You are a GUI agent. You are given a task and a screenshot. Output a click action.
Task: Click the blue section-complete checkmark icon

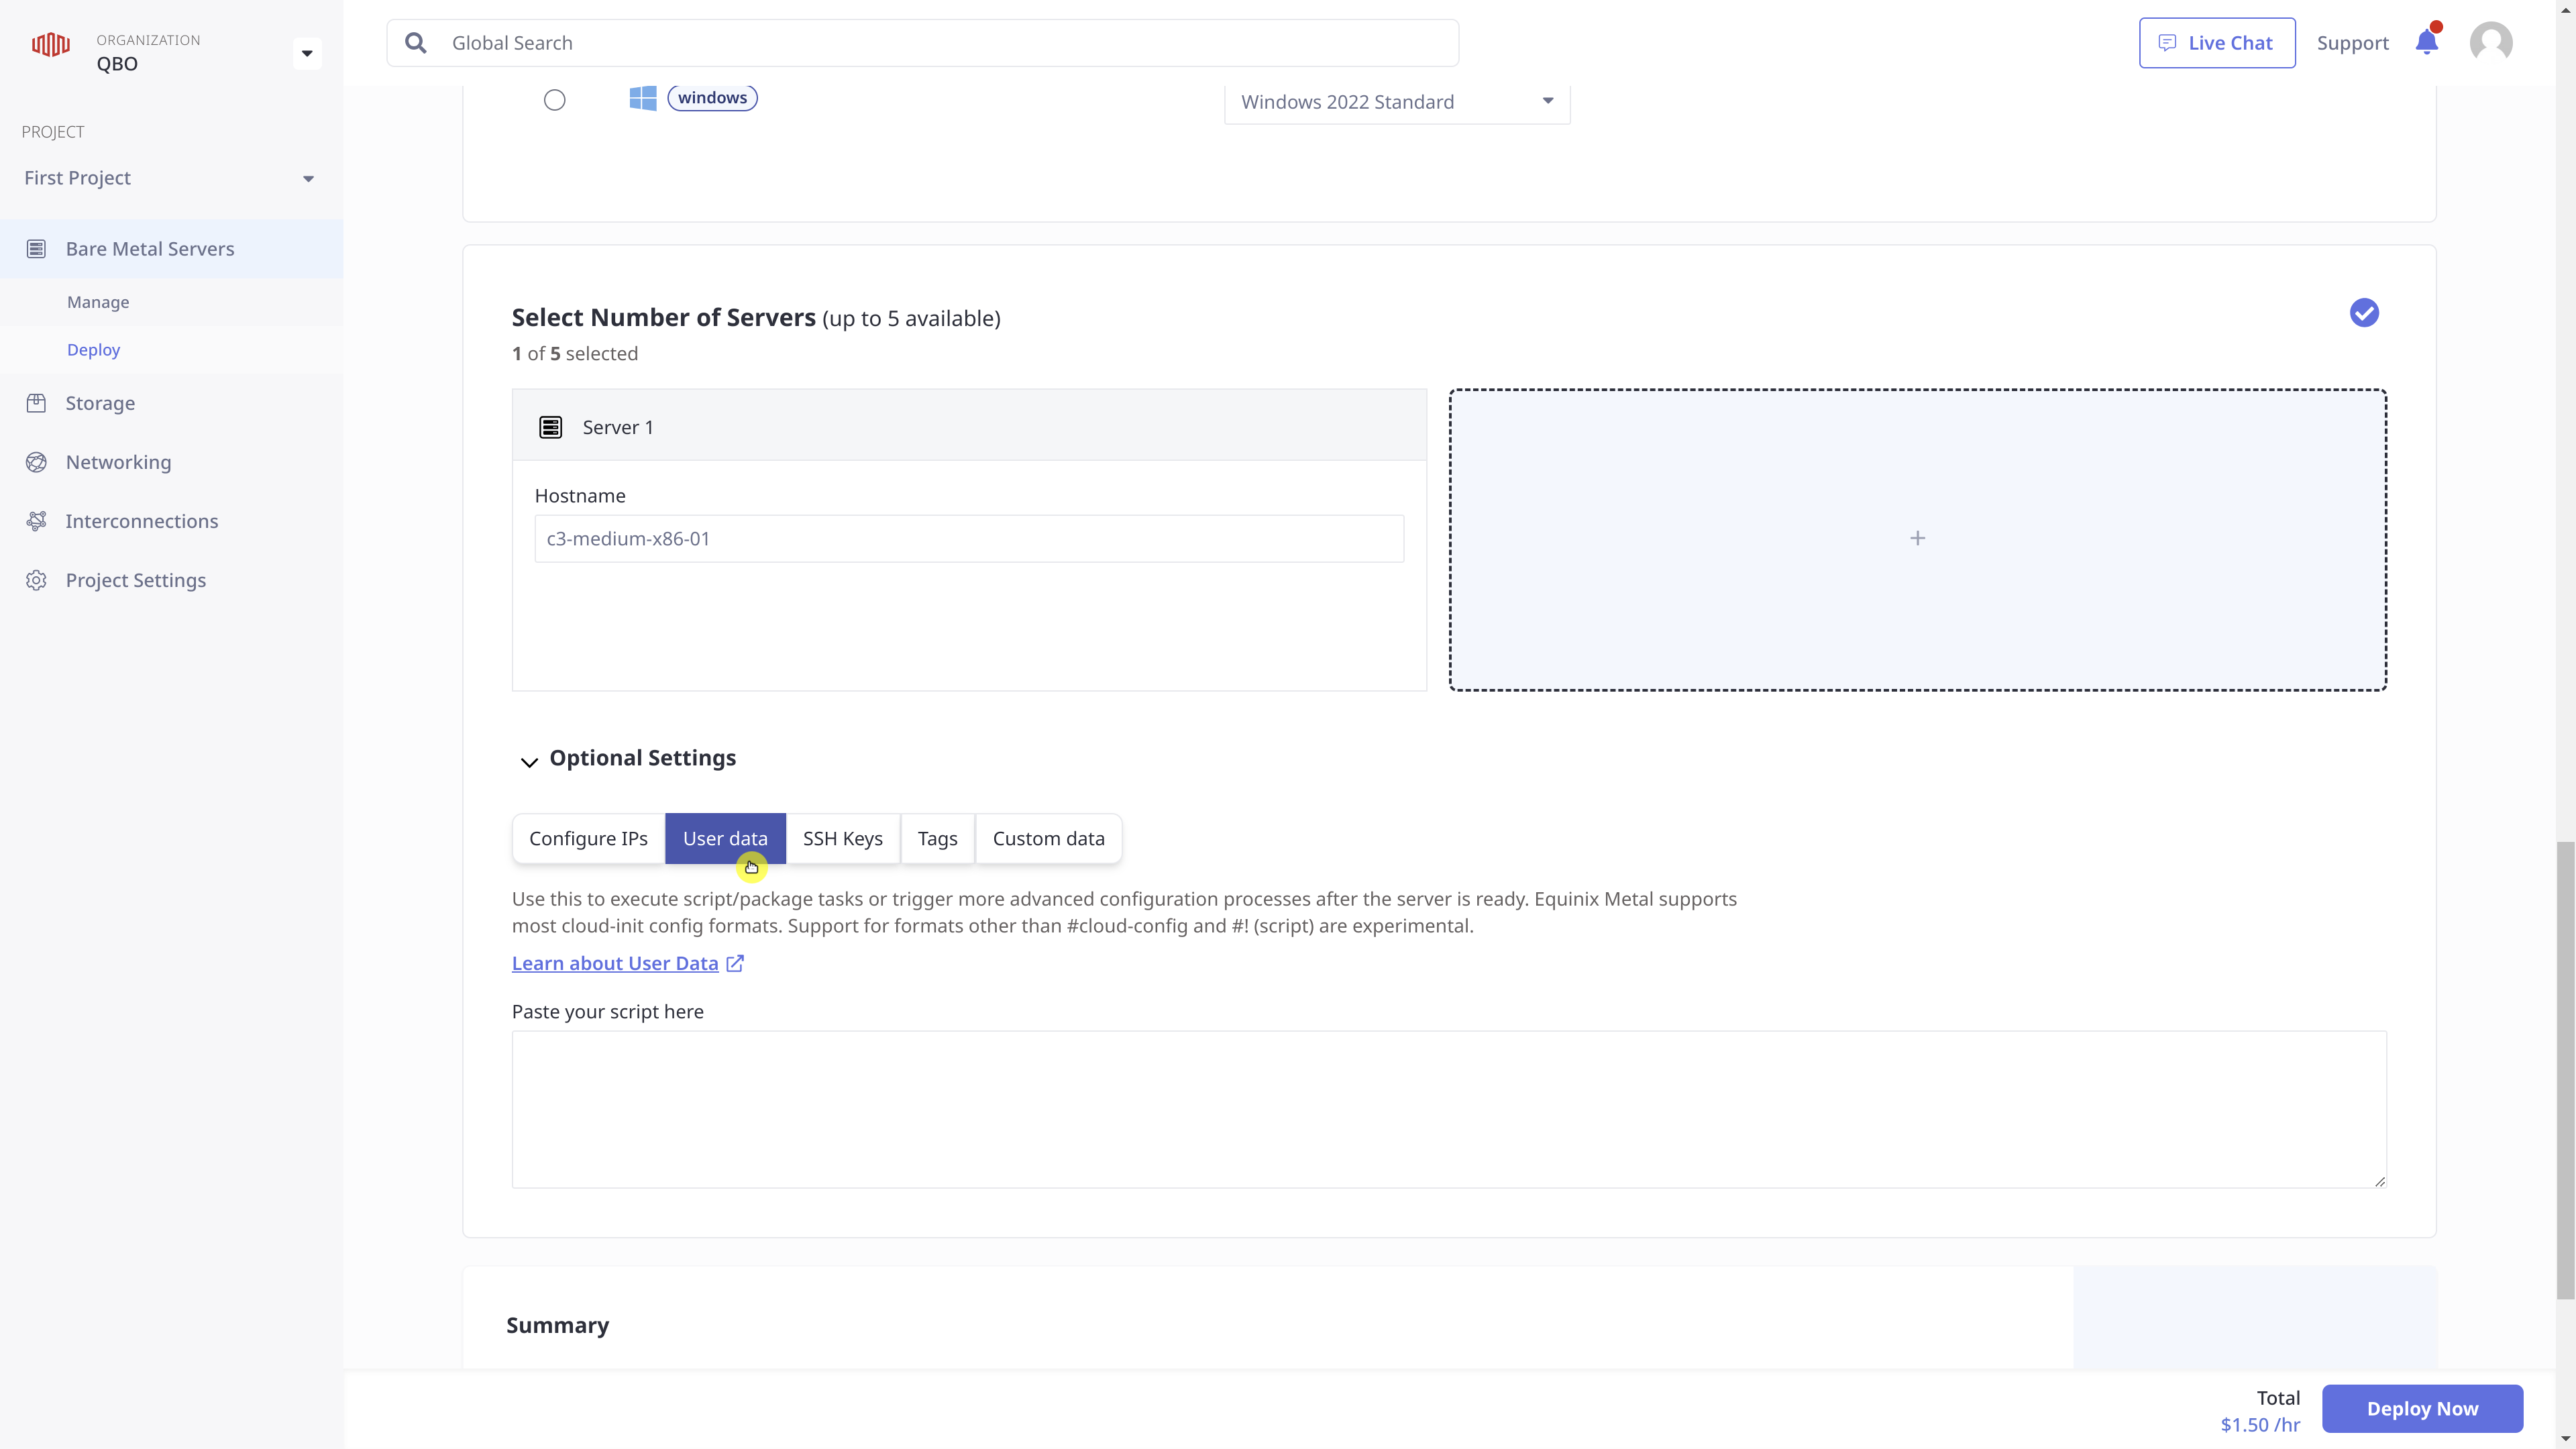click(2364, 313)
